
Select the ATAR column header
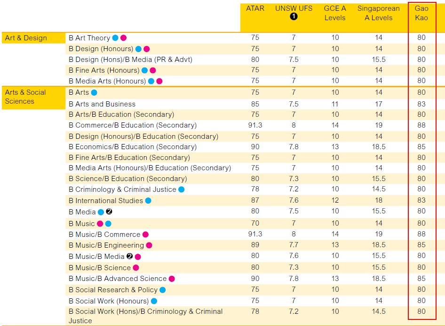(255, 8)
